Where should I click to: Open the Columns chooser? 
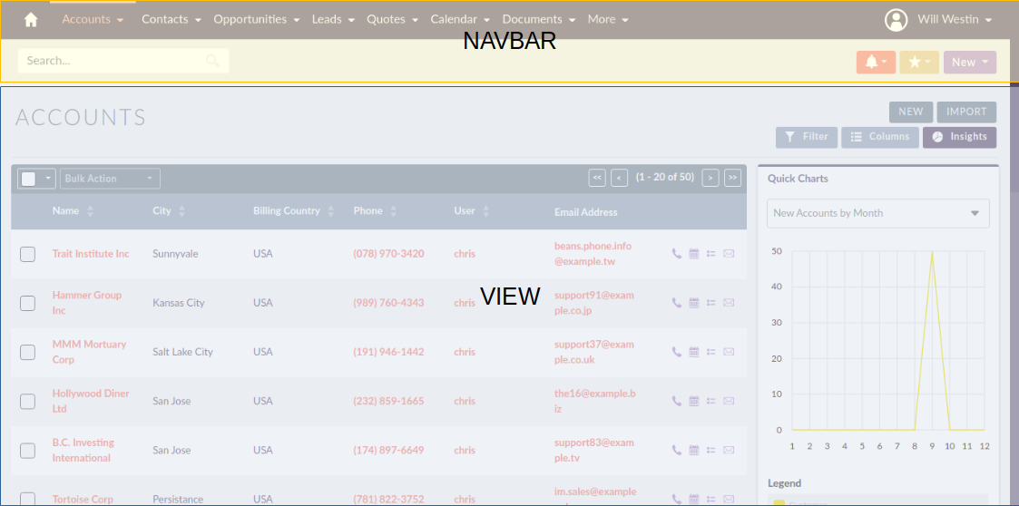(x=880, y=137)
